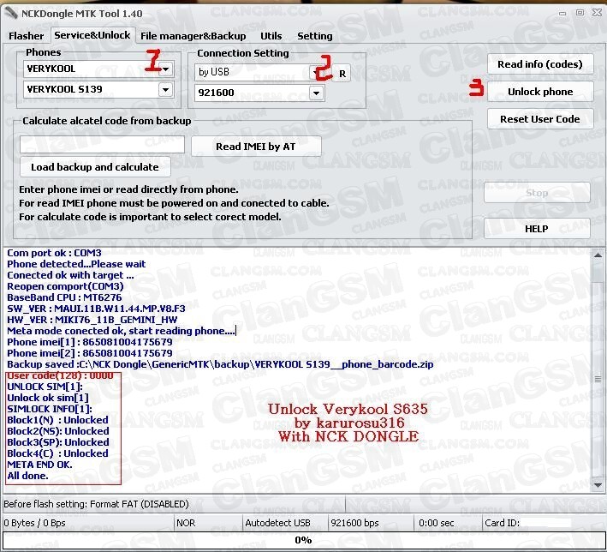The image size is (607, 552).
Task: Click 'BaseBand CPU : MT6276' log line
Action: [64, 297]
